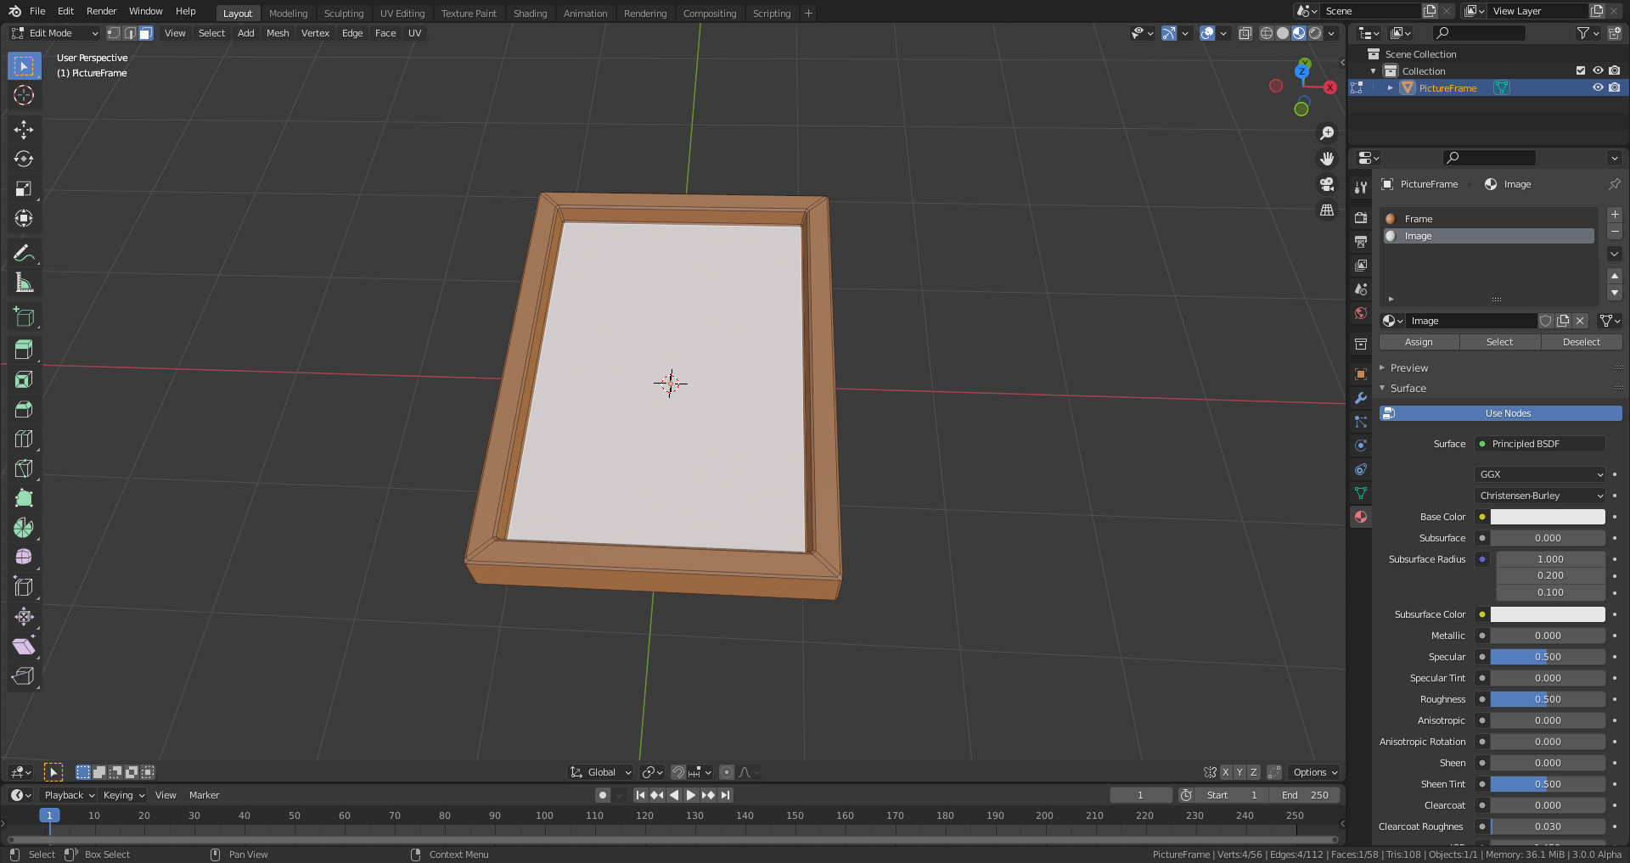Toggle Collection exclude checkbox in outliner
This screenshot has height=863, width=1630.
click(1581, 70)
